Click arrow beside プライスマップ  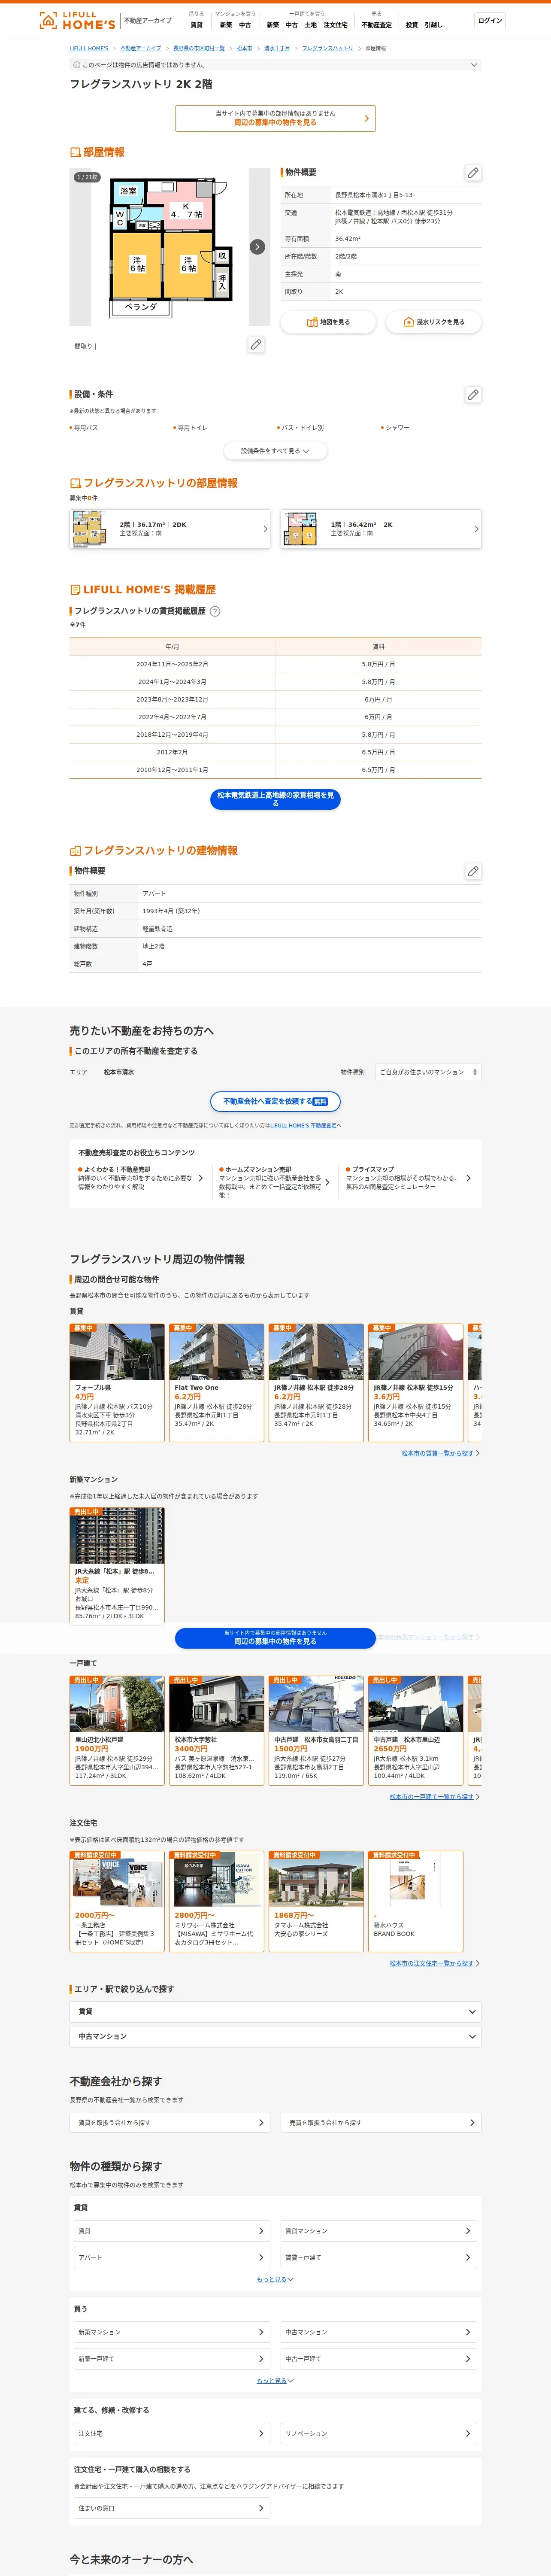[x=468, y=1178]
